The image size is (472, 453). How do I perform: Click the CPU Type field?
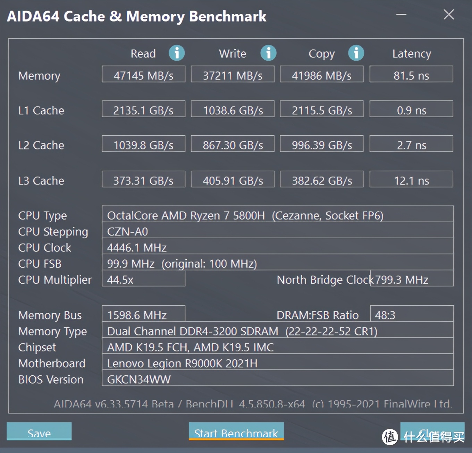click(x=278, y=214)
